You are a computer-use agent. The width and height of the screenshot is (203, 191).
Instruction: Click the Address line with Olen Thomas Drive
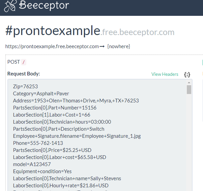pos(76,101)
